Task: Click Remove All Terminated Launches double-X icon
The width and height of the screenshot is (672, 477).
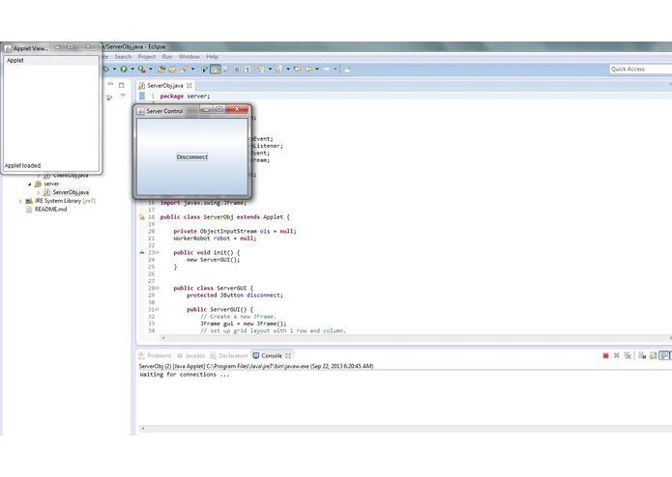Action: click(628, 355)
